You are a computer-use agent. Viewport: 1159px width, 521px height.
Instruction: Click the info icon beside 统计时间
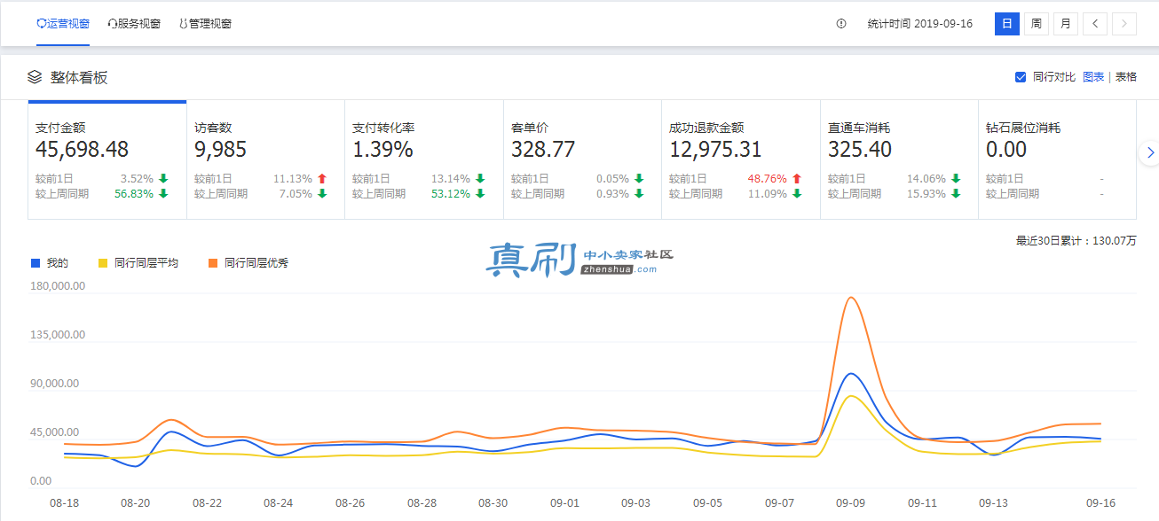click(x=841, y=24)
